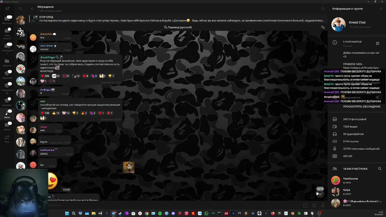Open the Новости folder tab

[7, 63]
